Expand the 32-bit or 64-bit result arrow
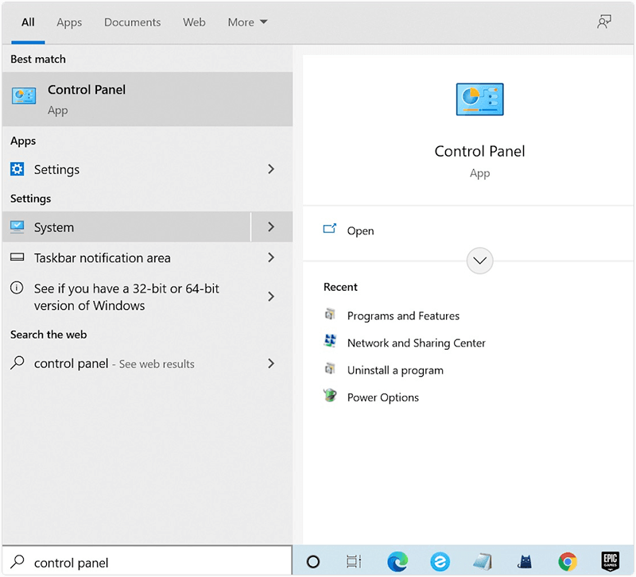This screenshot has width=636, height=577. coord(271,296)
